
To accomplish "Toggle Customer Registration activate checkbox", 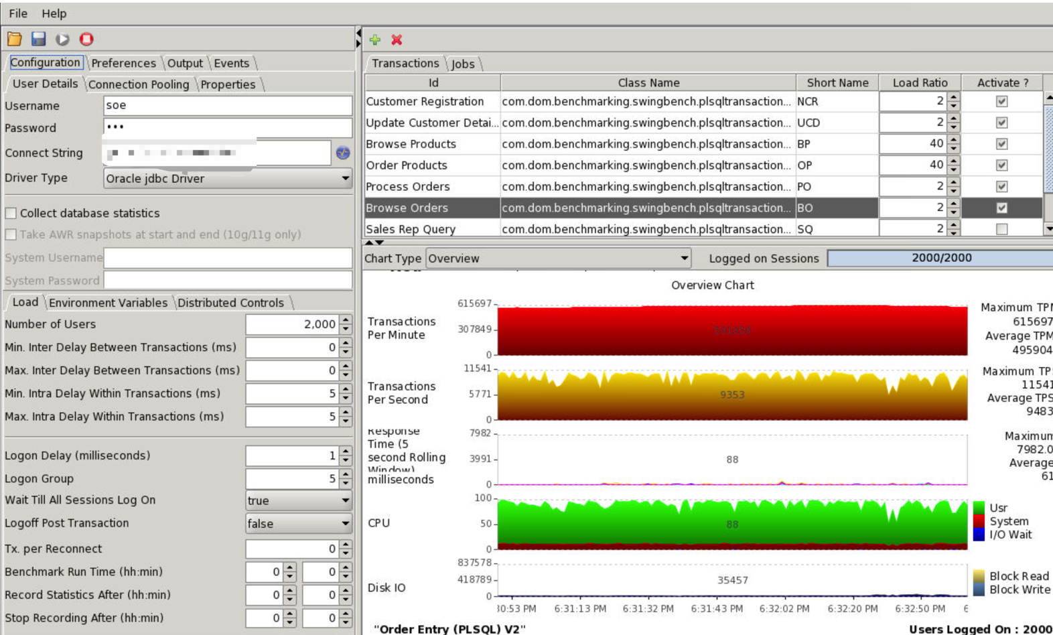I will pos(1001,101).
